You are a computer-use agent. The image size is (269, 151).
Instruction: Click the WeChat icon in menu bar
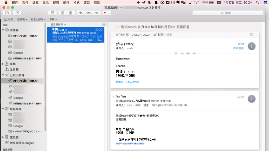183,2
